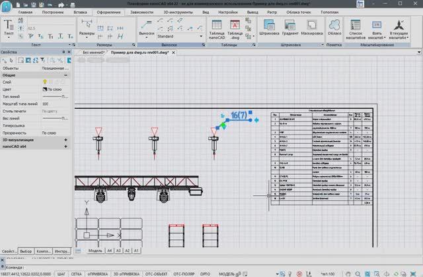Click the window layout icon in title bar
This screenshot has height=277, width=423.
coord(360,4)
